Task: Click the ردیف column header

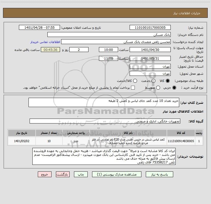Action: [x=199, y=133]
